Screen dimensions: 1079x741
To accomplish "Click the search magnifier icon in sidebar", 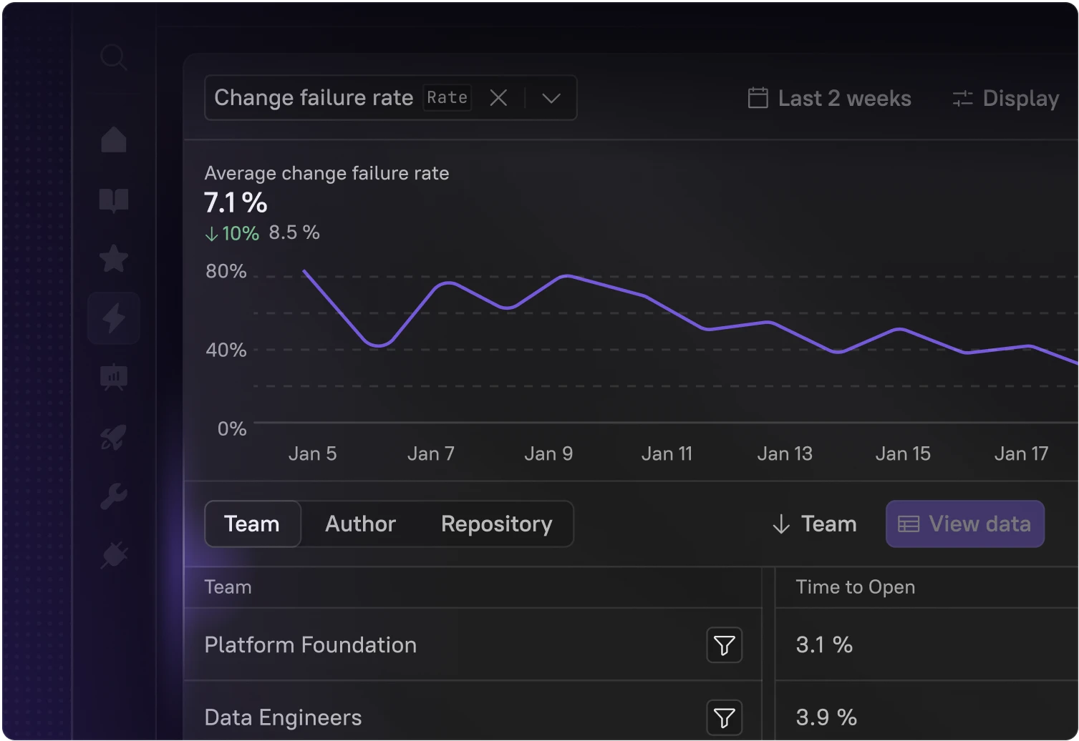I will pos(114,57).
